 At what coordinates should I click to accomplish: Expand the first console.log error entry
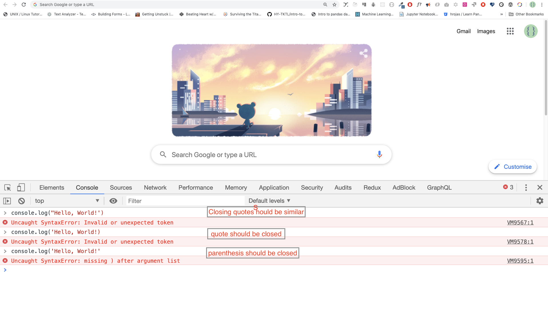[5, 212]
